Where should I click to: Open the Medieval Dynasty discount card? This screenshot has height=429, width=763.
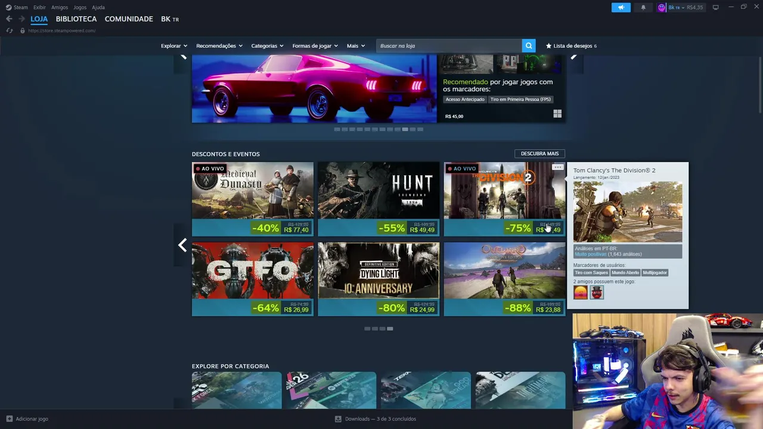click(253, 199)
